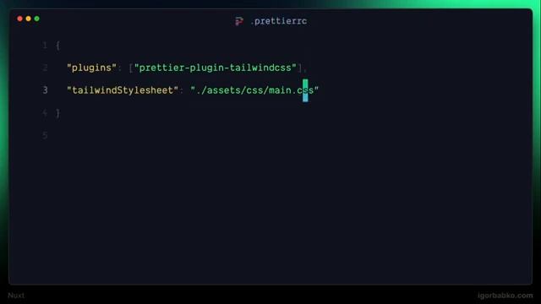Click the red close window button
The height and width of the screenshot is (304, 541).
click(20, 19)
